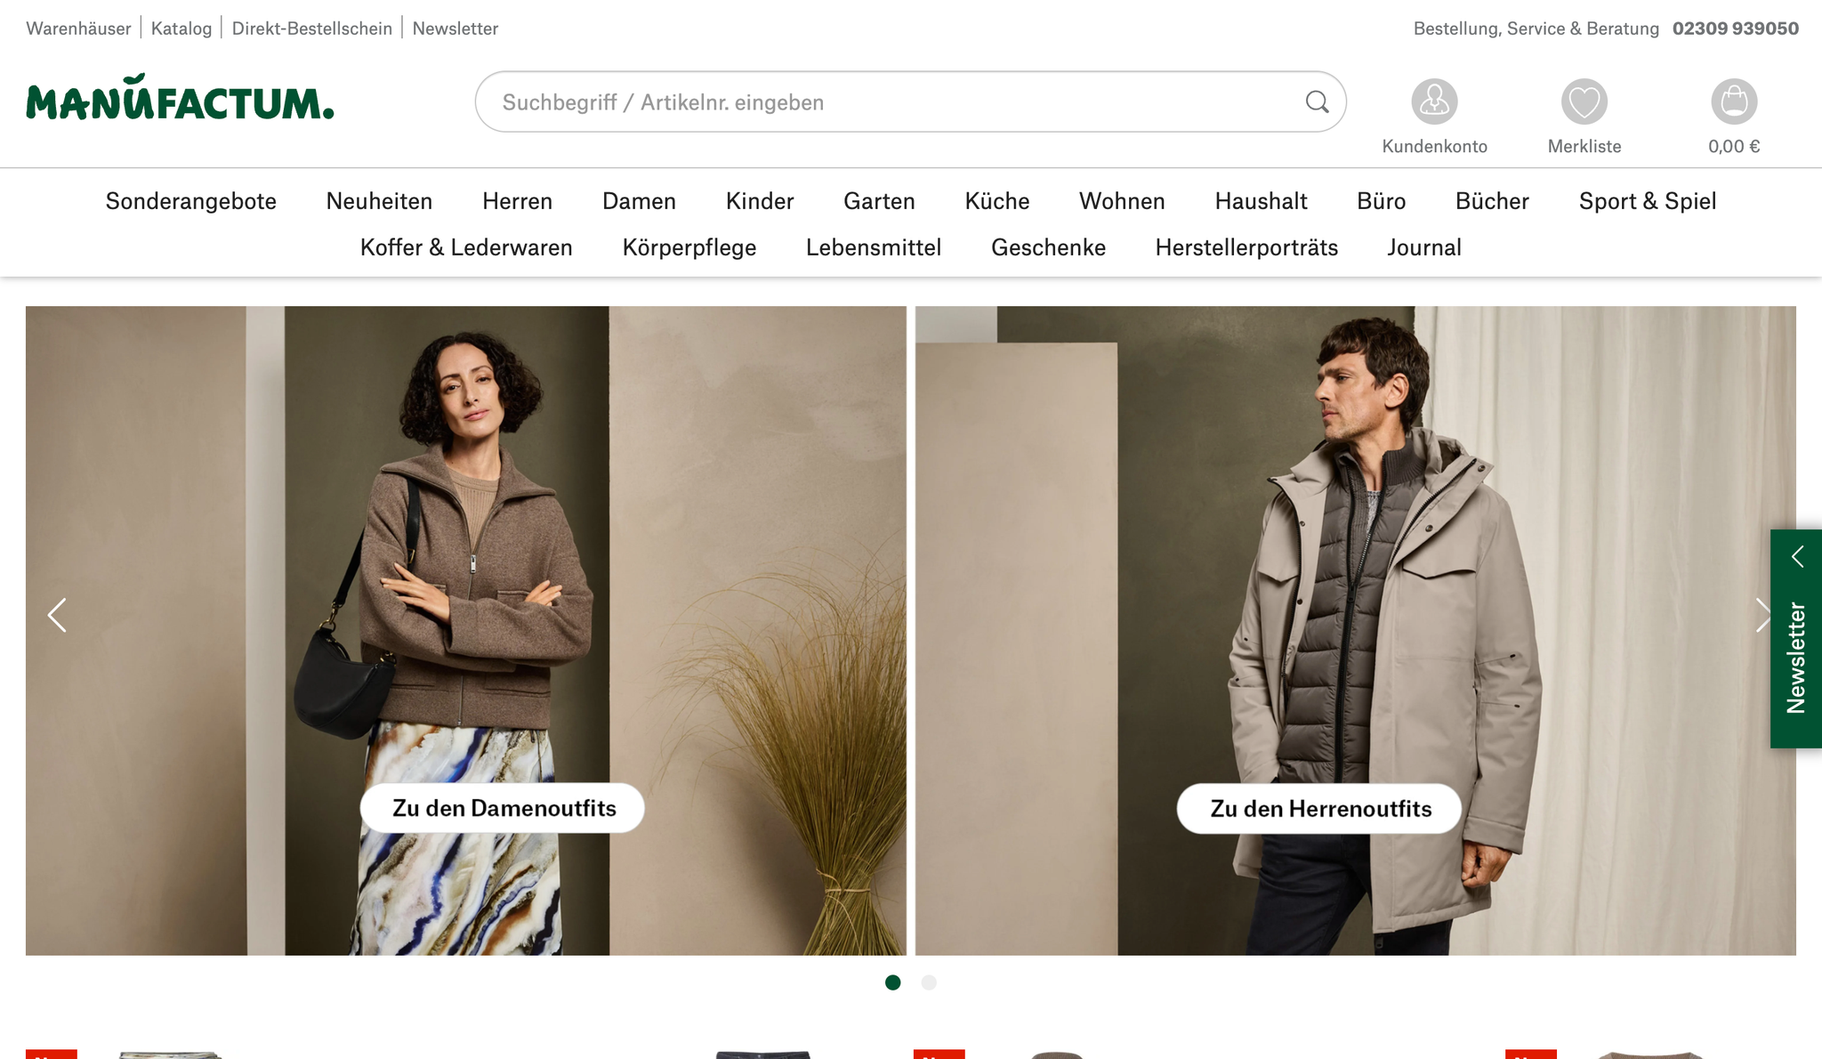Open the Herren menu category
The width and height of the screenshot is (1822, 1059).
(517, 201)
